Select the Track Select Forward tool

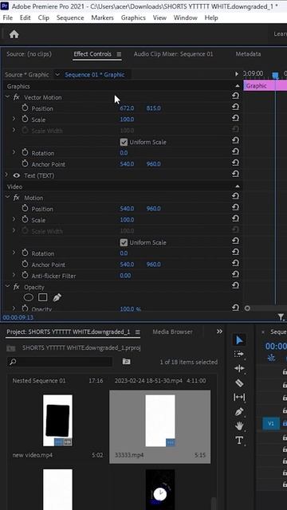click(x=239, y=354)
